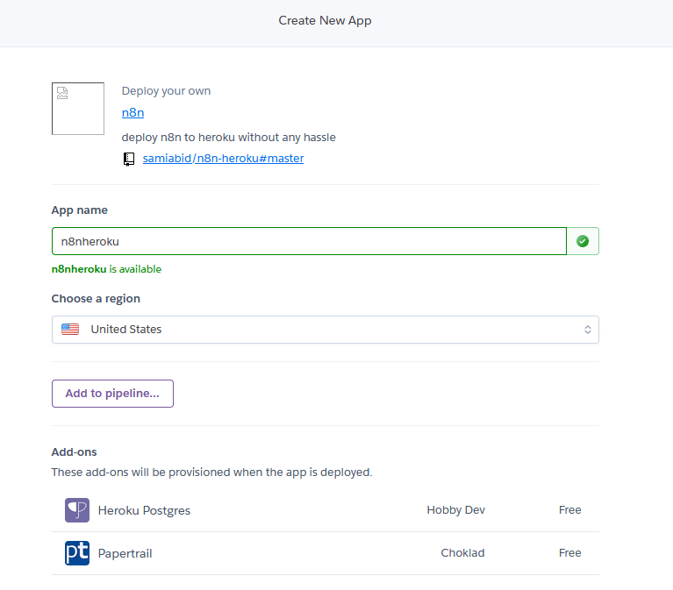This screenshot has width=673, height=590.
Task: Click the Papertrail pt logo icon
Action: click(x=77, y=552)
